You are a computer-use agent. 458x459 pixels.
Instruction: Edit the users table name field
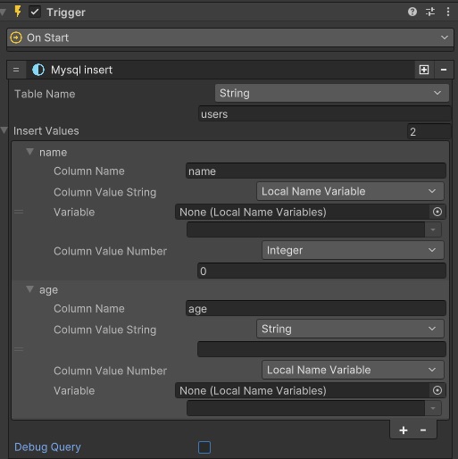324,114
